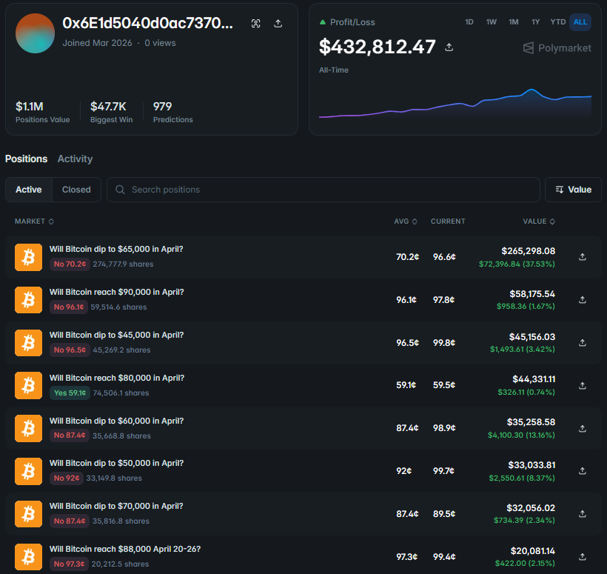Screen dimensions: 607x574
Task: Click the share icon on the $80,000 reach row
Action: point(582,385)
